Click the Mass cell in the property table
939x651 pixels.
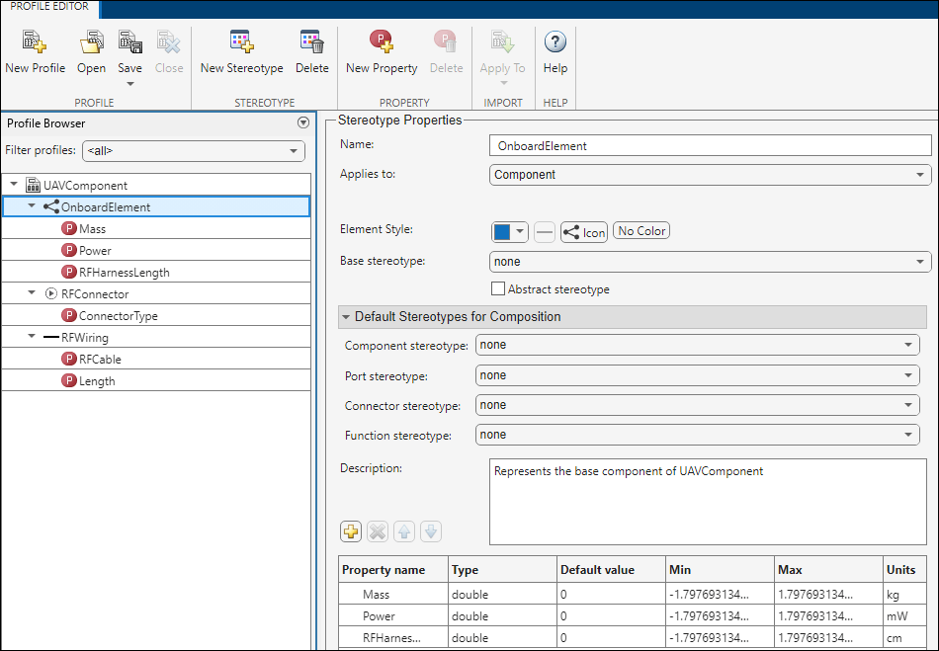click(393, 595)
